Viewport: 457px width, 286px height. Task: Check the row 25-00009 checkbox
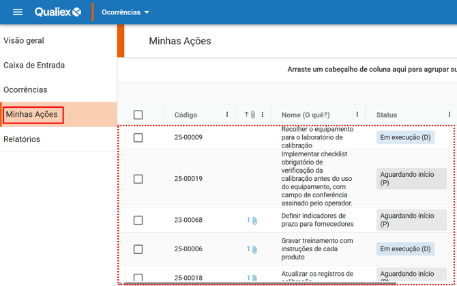tap(138, 138)
